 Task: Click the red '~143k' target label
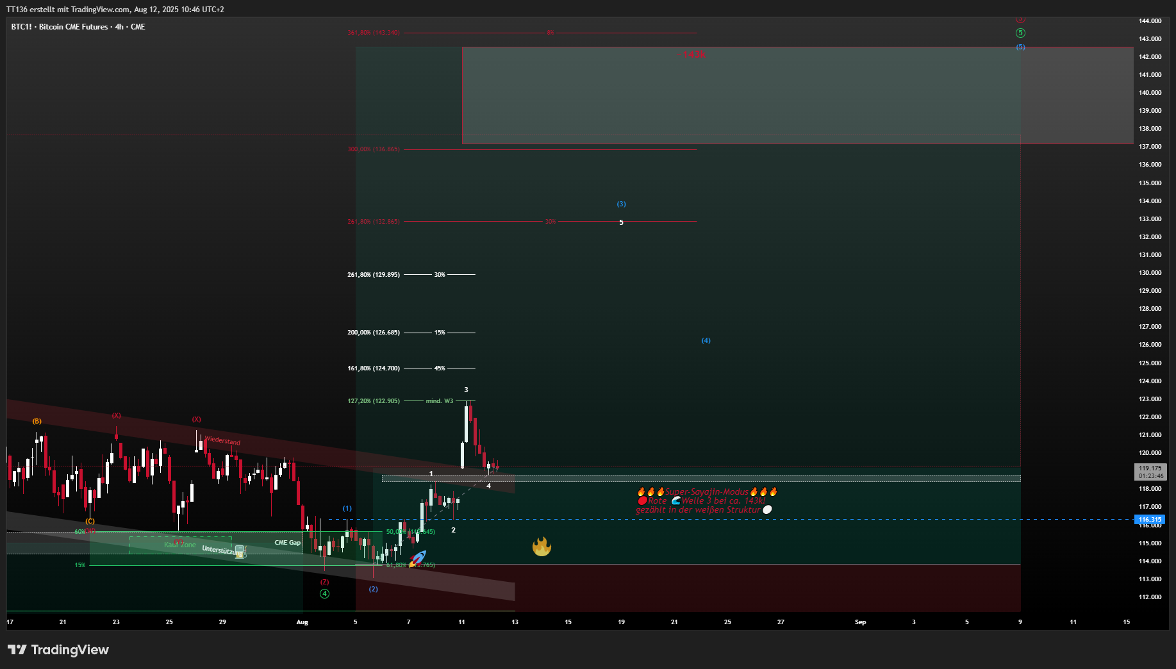point(692,54)
